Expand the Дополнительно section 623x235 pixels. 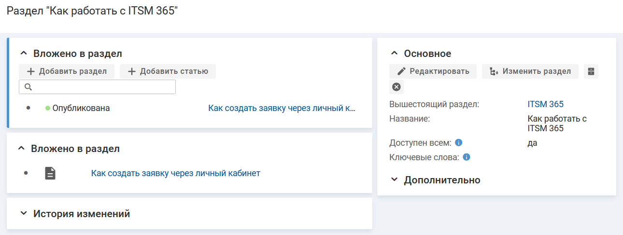click(x=394, y=180)
